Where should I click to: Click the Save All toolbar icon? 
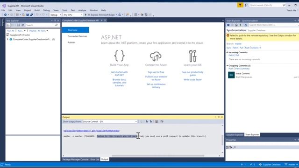[x=31, y=14]
